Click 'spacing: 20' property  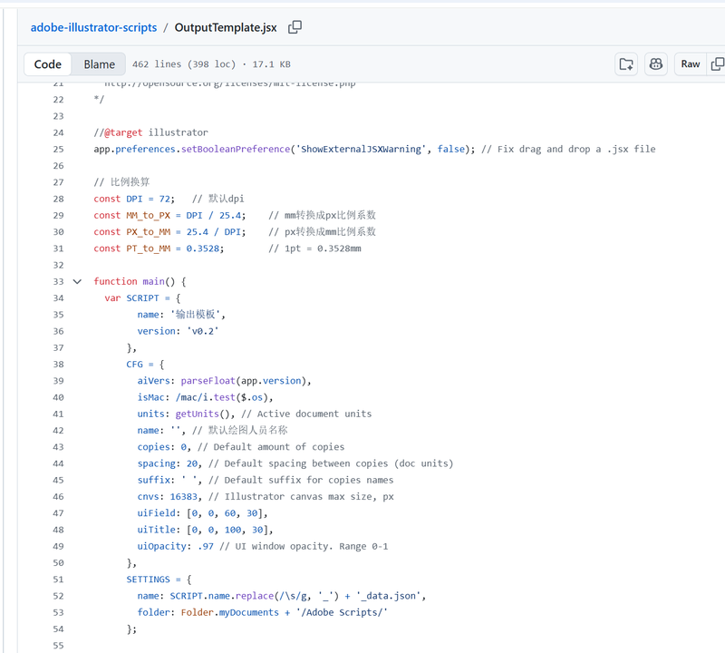(x=169, y=463)
